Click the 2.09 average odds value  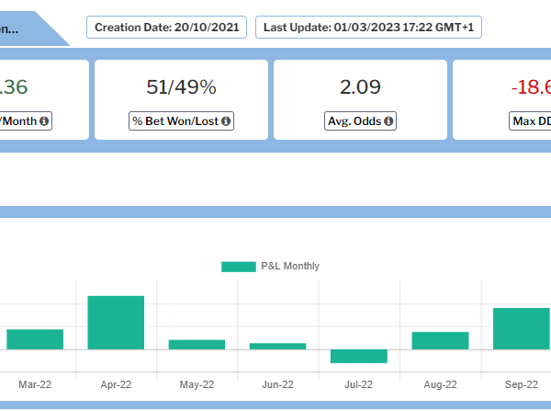[x=360, y=87]
